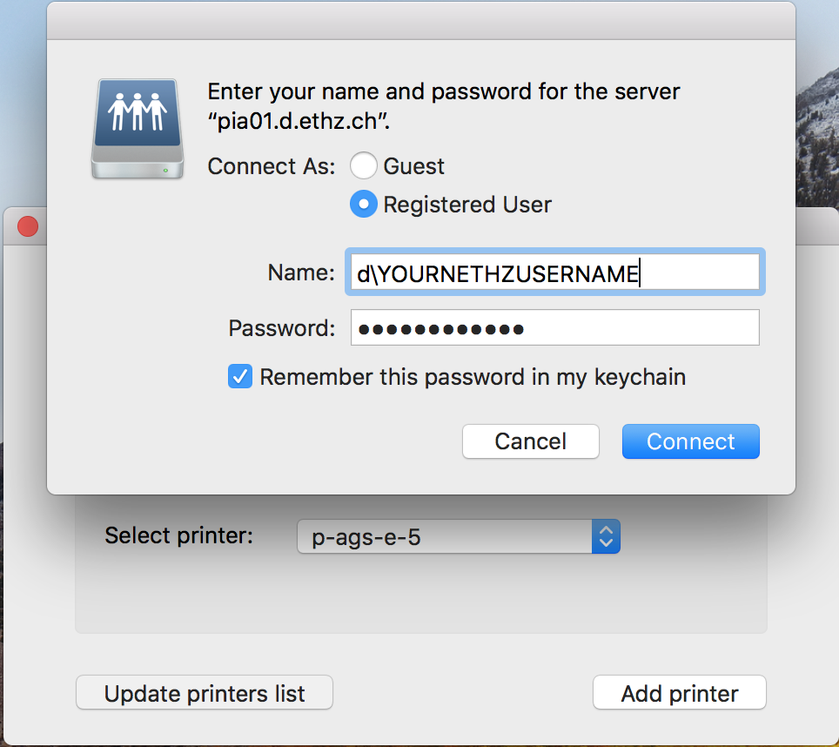Click Update printers list button

point(205,693)
